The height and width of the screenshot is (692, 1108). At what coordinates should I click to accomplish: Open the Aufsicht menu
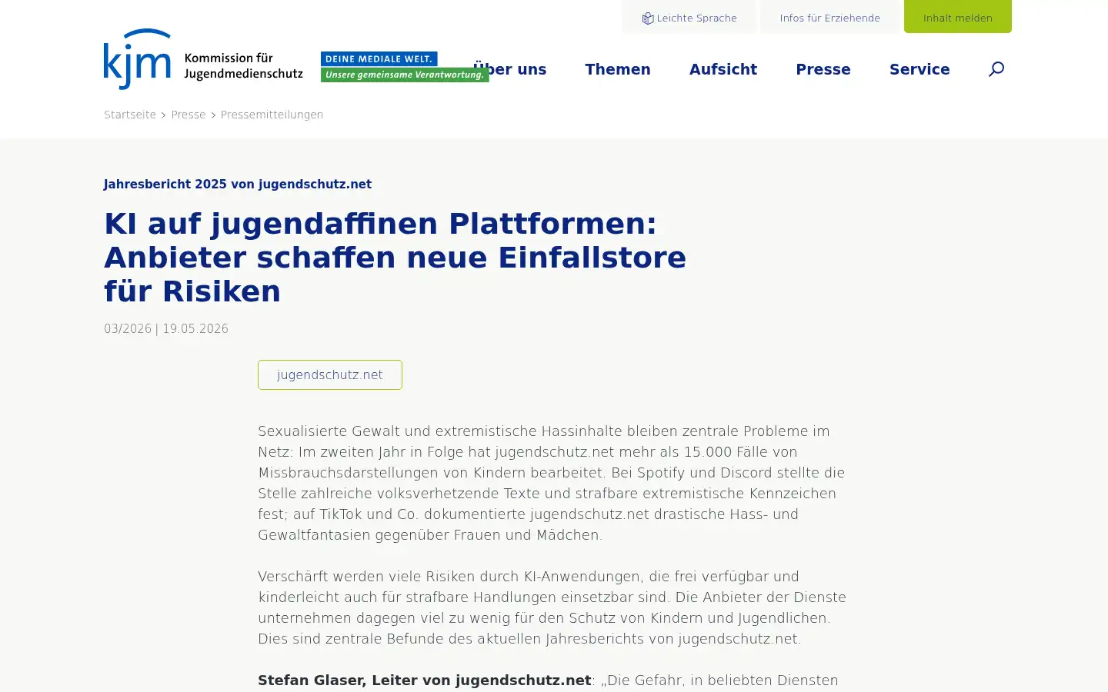(723, 69)
